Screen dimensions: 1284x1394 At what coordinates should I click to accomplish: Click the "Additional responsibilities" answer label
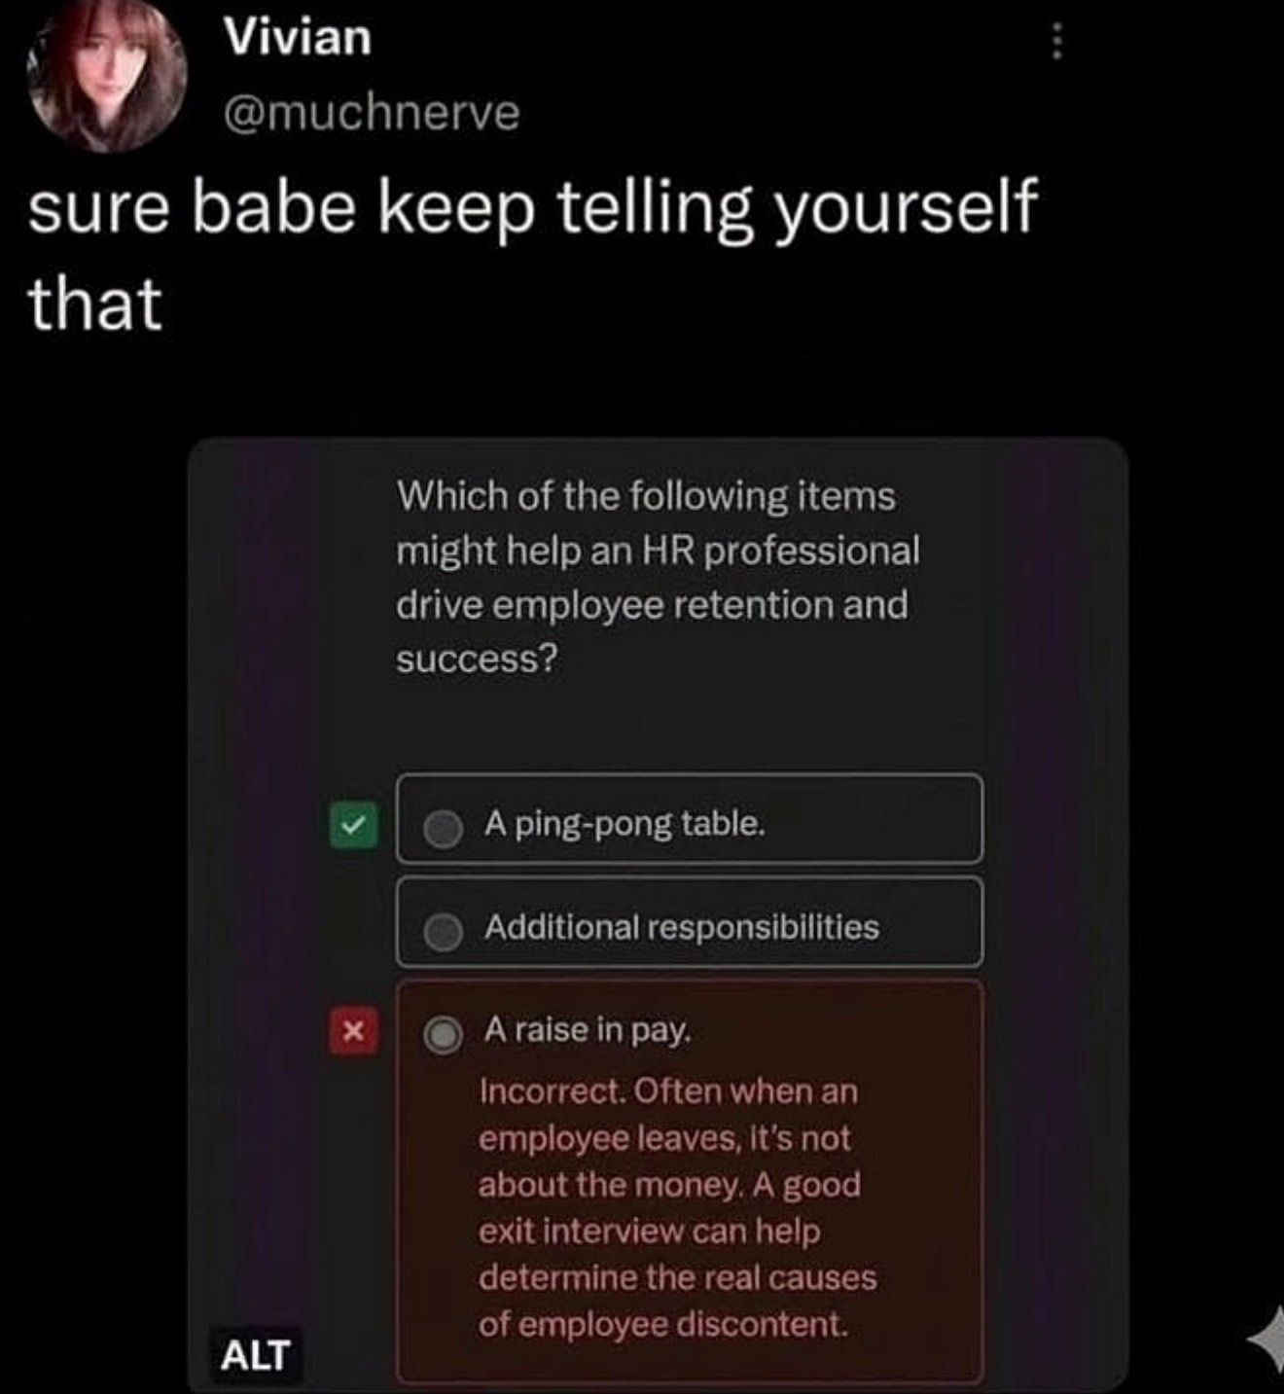681,927
